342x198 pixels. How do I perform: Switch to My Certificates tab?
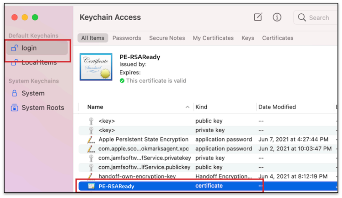pos(213,38)
